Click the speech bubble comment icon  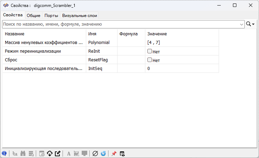coord(84,153)
